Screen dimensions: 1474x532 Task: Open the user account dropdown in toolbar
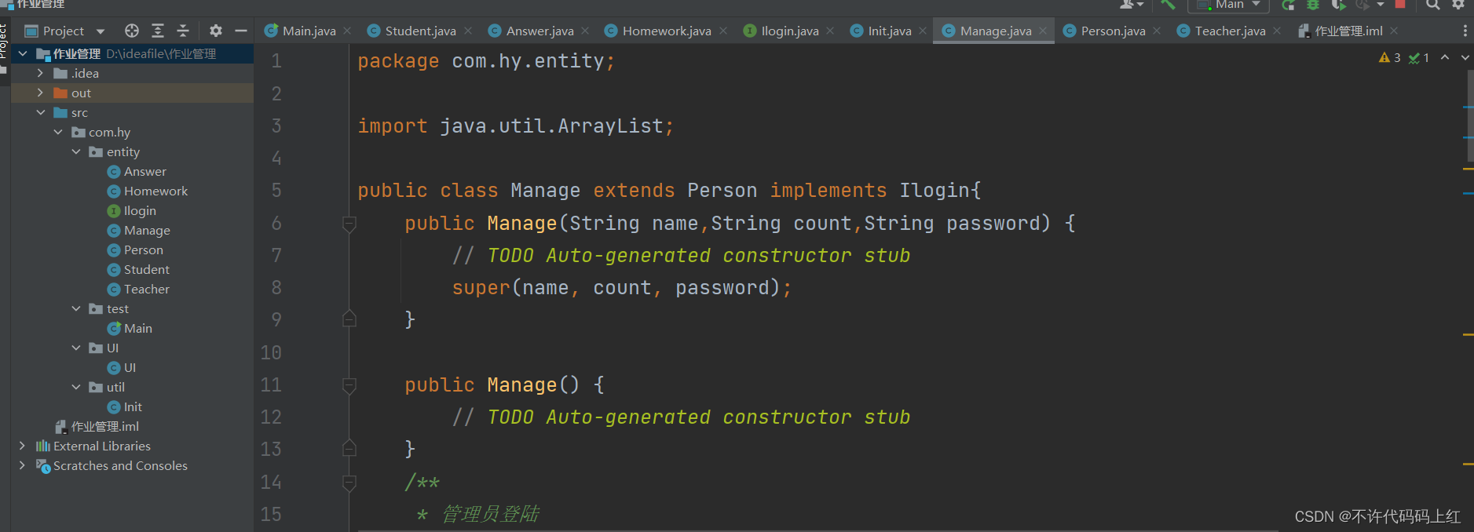click(x=1132, y=4)
